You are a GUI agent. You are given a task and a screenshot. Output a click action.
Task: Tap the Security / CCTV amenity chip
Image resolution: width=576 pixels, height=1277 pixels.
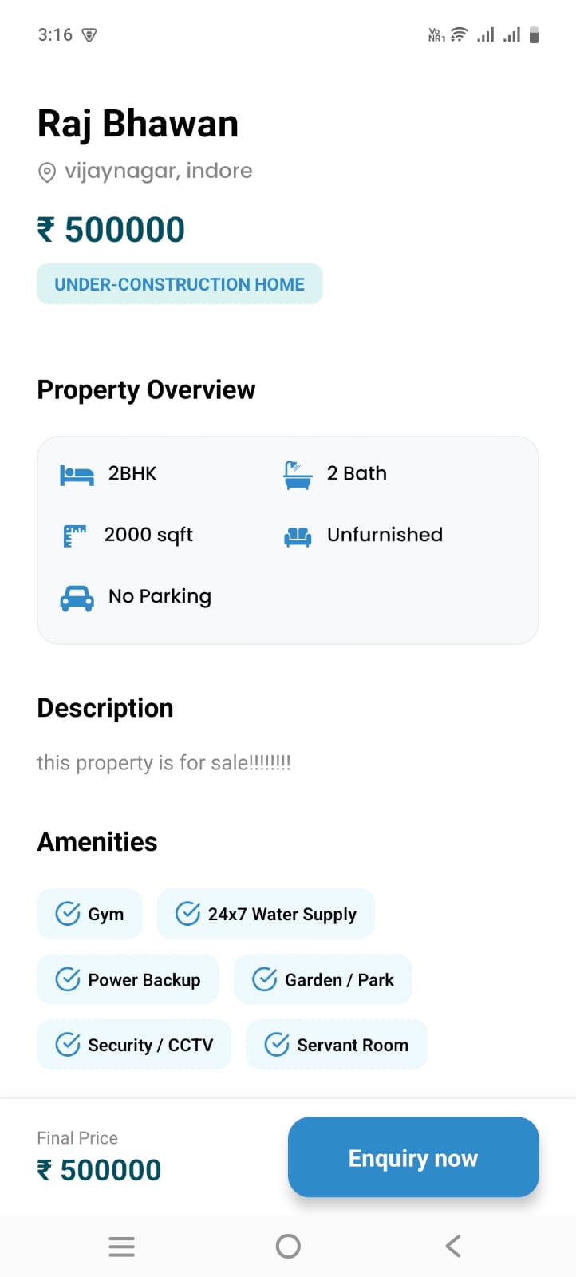(134, 1045)
